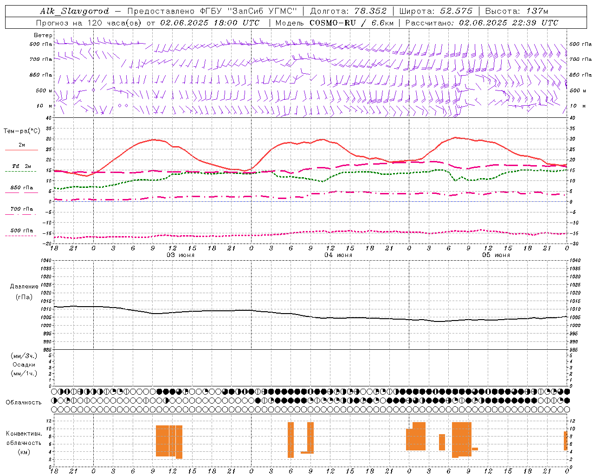
Task: Click the "Ветер" wind panel label
Action: point(43,35)
